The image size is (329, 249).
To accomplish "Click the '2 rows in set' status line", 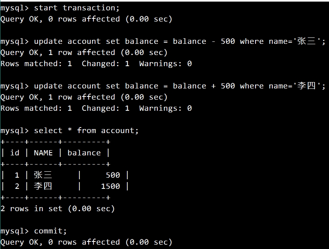I will (x=57, y=209).
